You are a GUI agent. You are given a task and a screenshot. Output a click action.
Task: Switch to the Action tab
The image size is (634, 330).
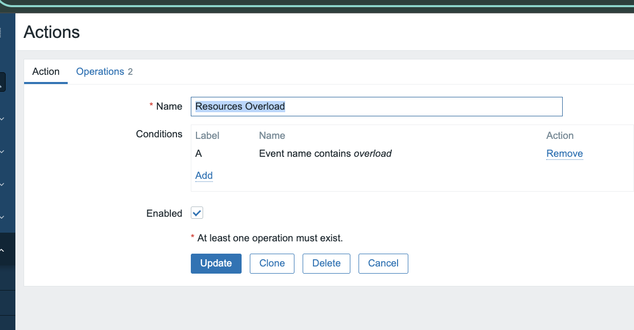point(46,72)
